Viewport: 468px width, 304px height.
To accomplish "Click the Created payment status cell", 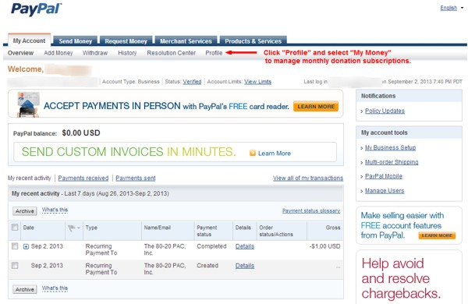I will (x=207, y=266).
